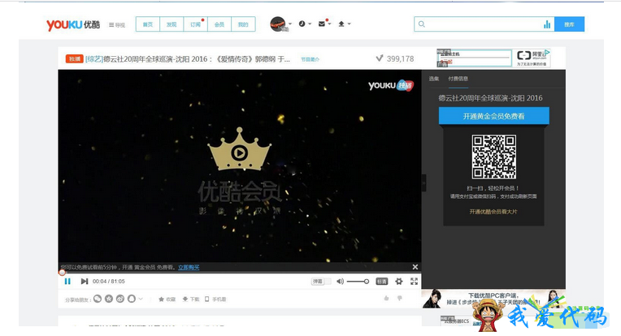Go to the 首页 home tab
The height and width of the screenshot is (336, 621).
(x=148, y=24)
